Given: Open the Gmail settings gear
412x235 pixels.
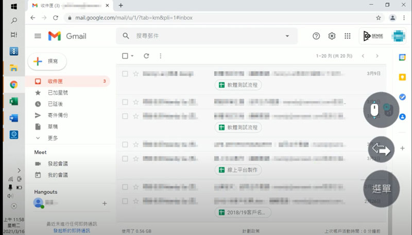Looking at the screenshot, I should (x=332, y=36).
